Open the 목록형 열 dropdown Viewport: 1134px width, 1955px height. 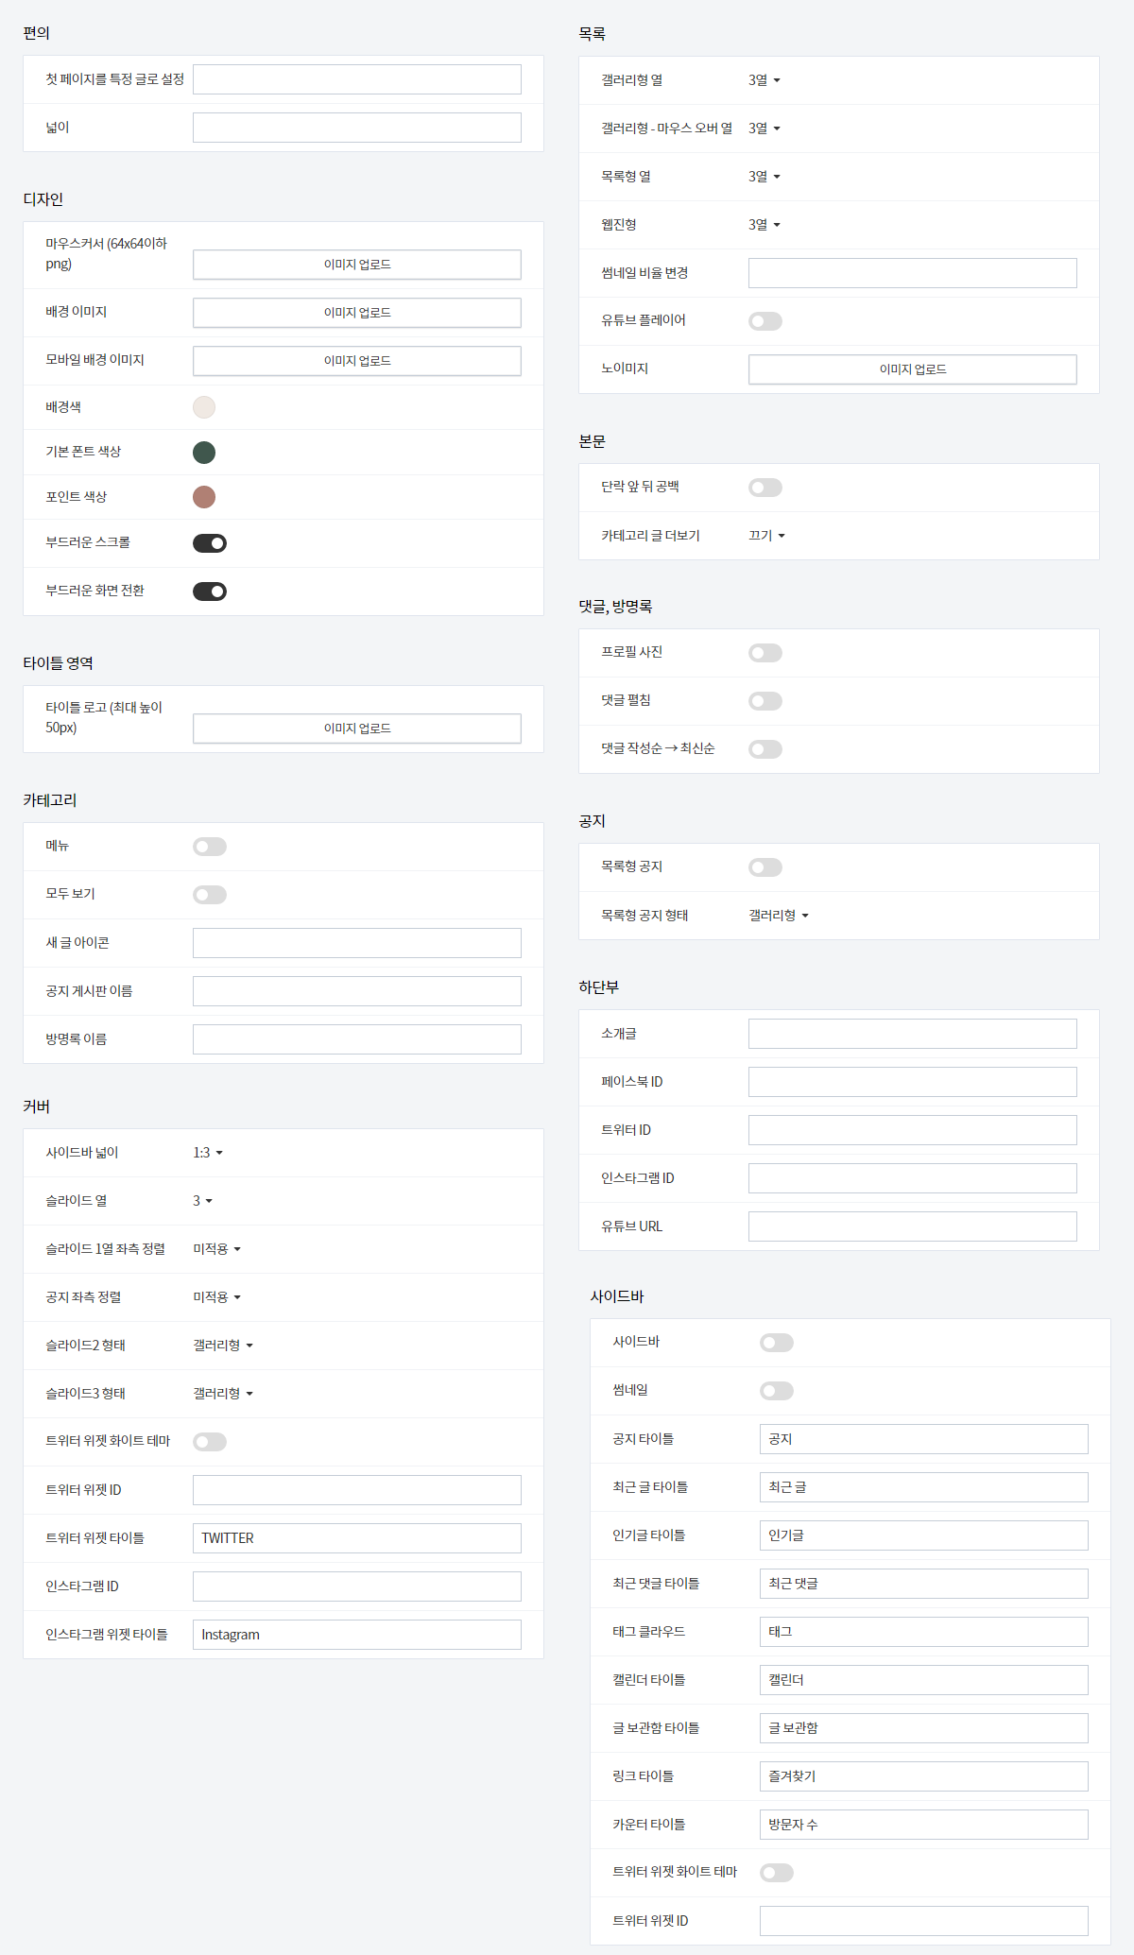point(765,177)
